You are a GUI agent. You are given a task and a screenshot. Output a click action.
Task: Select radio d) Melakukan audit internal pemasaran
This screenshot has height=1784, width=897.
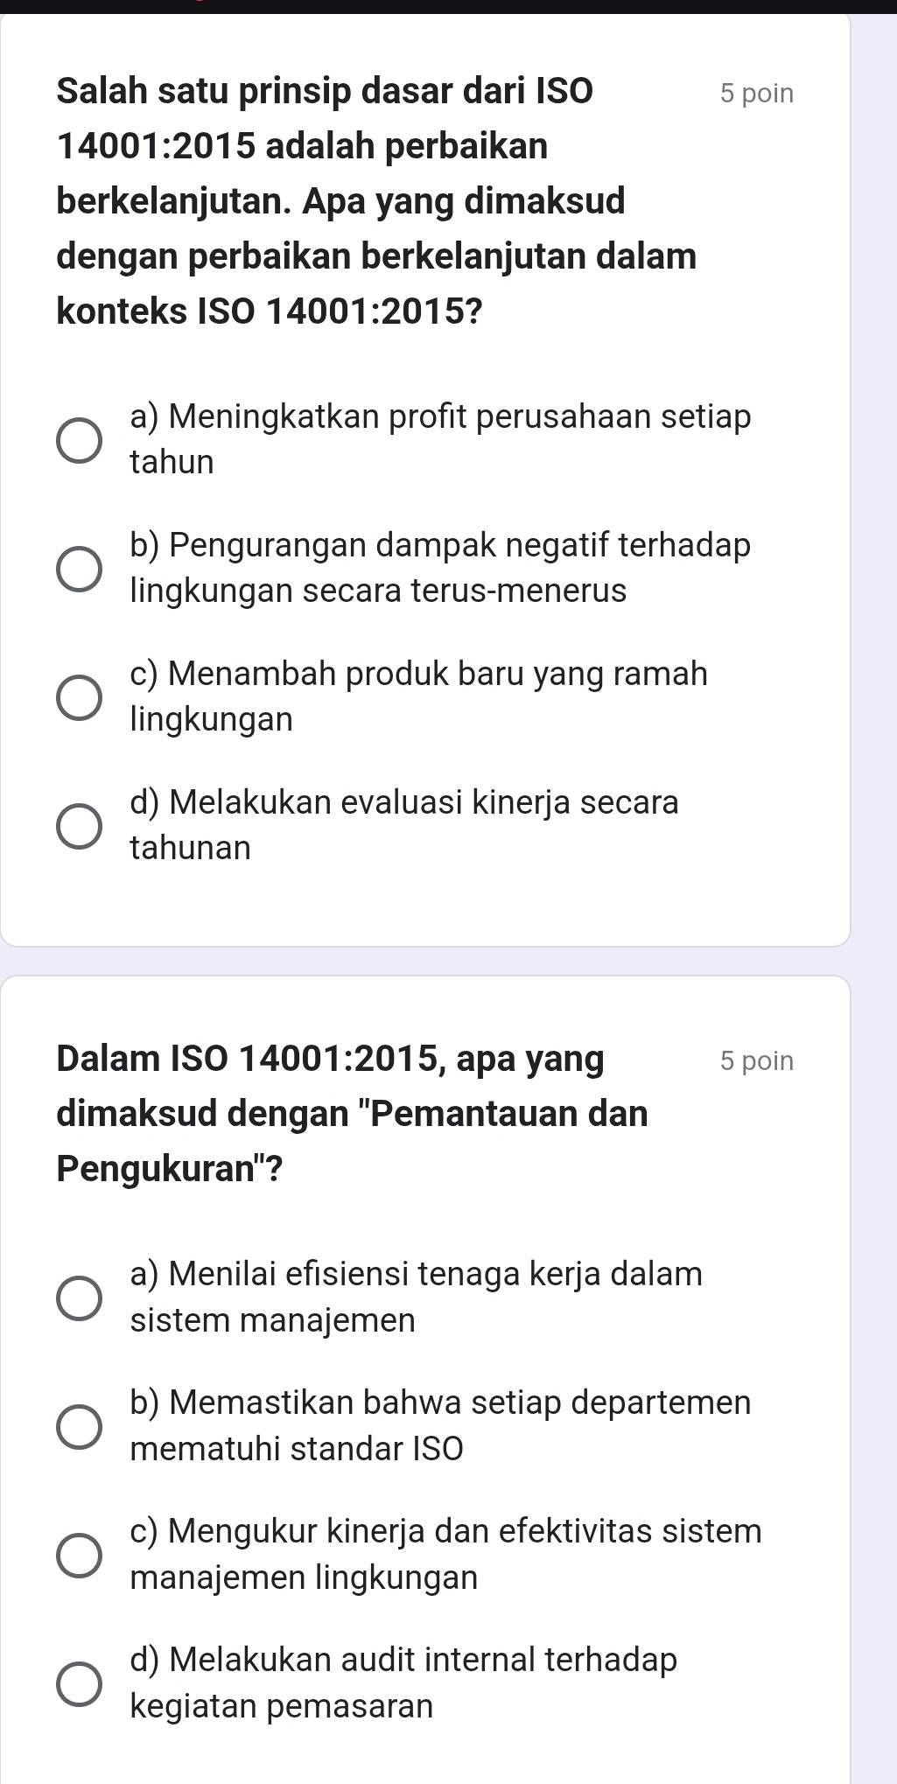pos(79,1684)
